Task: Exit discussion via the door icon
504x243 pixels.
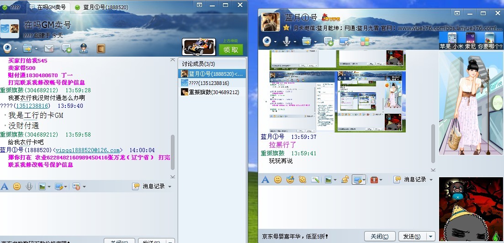Action: pos(101,48)
